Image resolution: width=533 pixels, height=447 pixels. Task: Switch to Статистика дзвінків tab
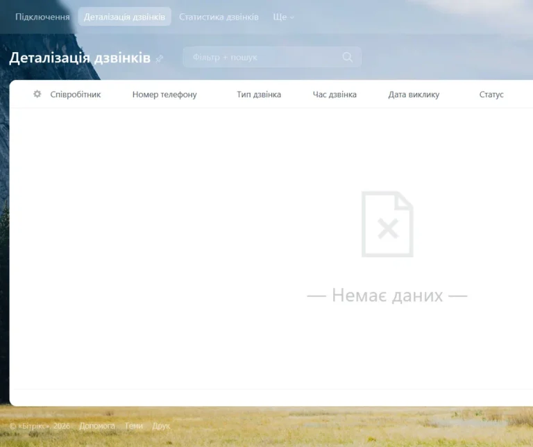coord(219,17)
